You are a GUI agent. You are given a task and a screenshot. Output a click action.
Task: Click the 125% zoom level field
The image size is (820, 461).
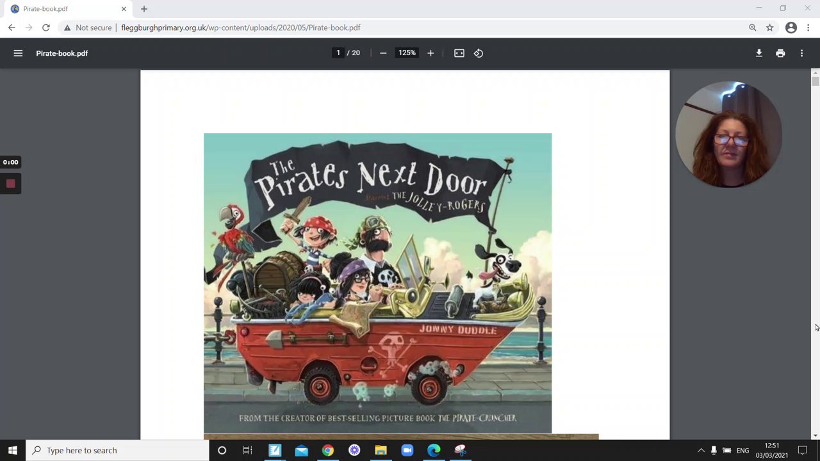tap(407, 53)
